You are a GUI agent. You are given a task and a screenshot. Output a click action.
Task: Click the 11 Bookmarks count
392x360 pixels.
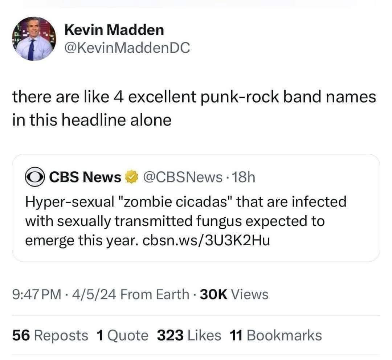coord(276,335)
